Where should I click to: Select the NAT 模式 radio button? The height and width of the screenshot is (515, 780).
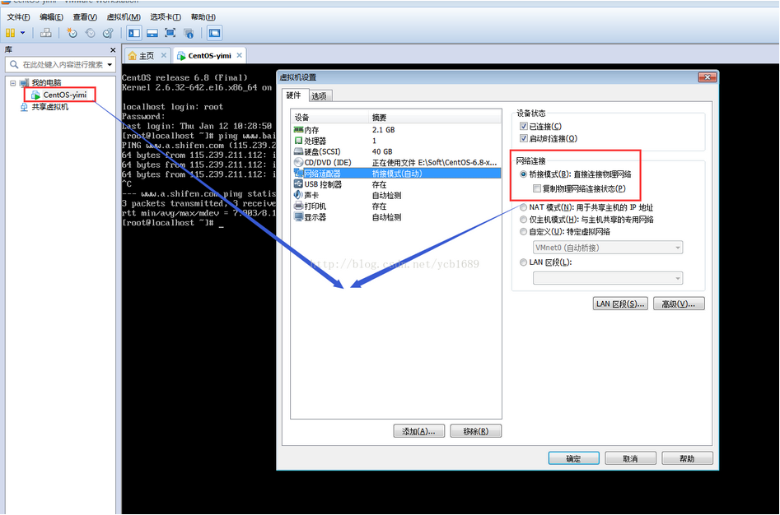click(x=524, y=207)
